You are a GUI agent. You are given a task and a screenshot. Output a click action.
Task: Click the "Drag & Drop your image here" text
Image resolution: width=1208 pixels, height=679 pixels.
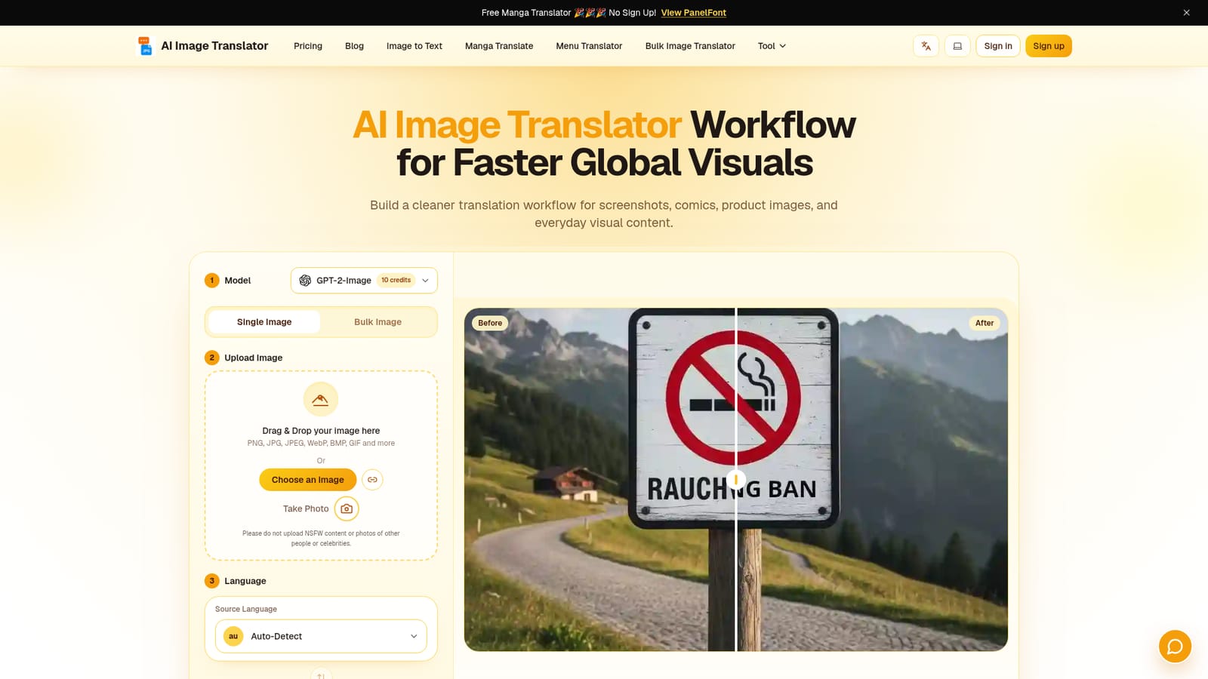(x=321, y=431)
